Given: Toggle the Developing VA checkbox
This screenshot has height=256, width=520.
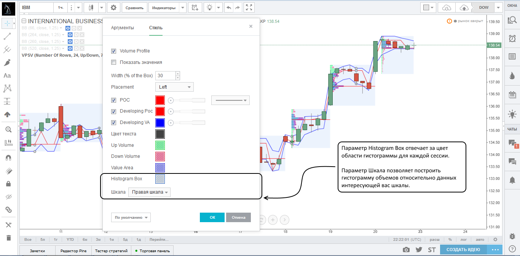Looking at the screenshot, I should point(113,122).
